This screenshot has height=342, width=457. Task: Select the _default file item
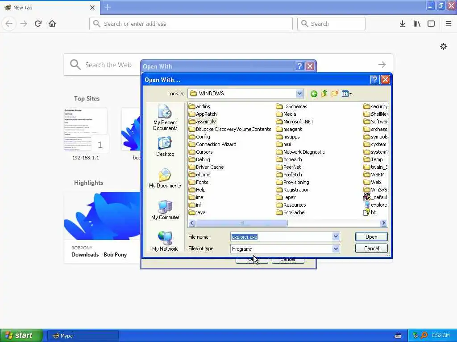375,197
